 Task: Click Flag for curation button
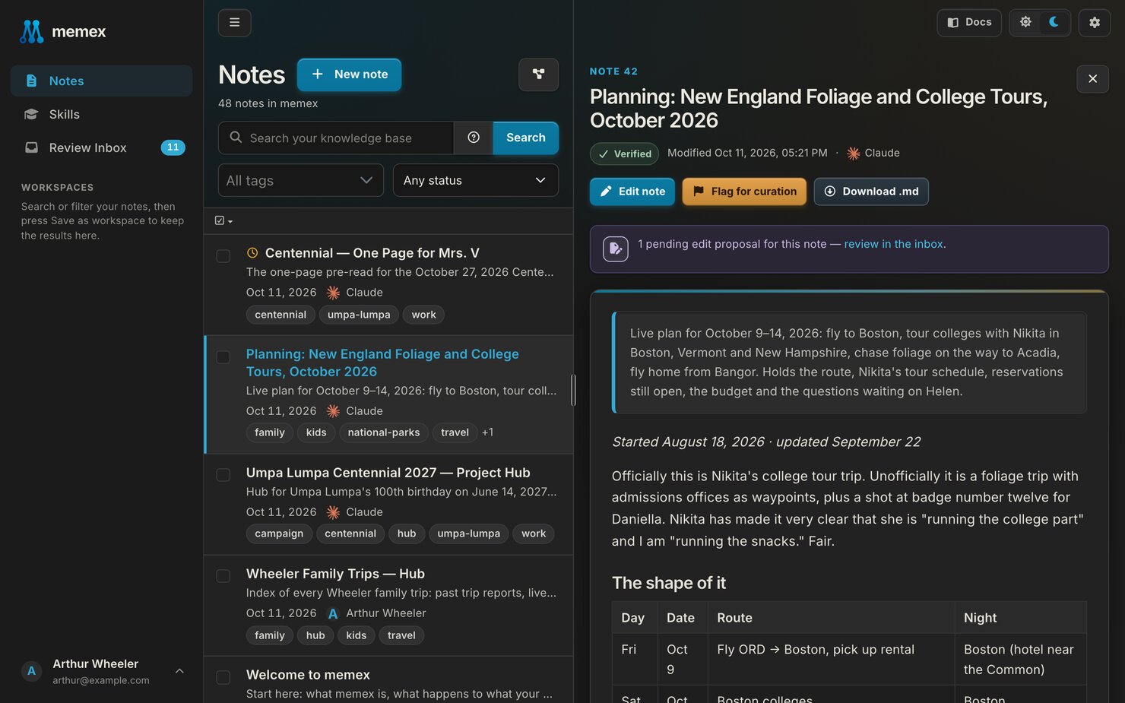[x=744, y=192]
